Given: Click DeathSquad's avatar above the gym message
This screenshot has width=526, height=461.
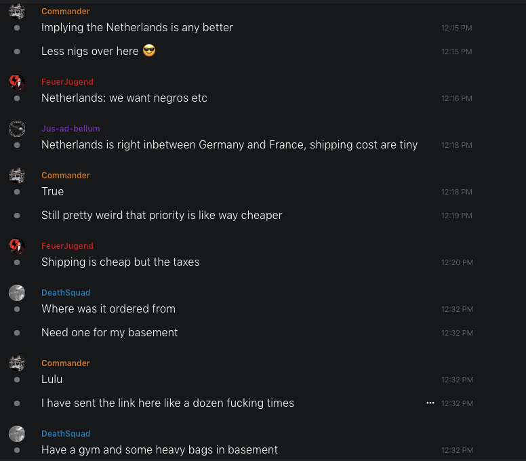Looking at the screenshot, I should click(17, 434).
